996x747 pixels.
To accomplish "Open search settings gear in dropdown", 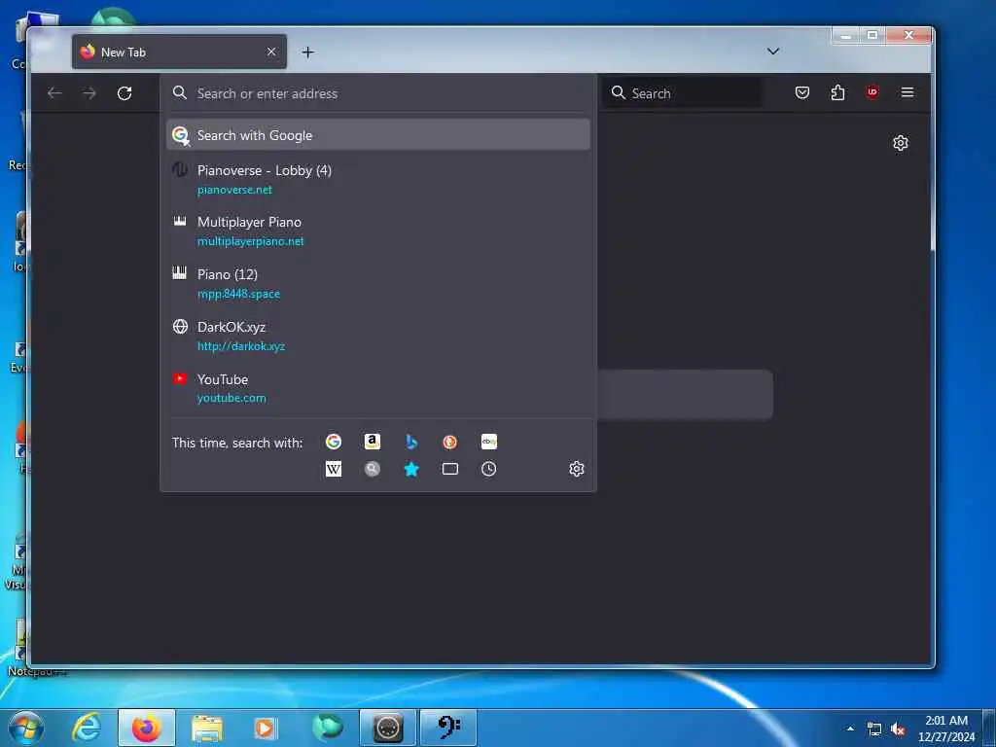I will pos(576,469).
